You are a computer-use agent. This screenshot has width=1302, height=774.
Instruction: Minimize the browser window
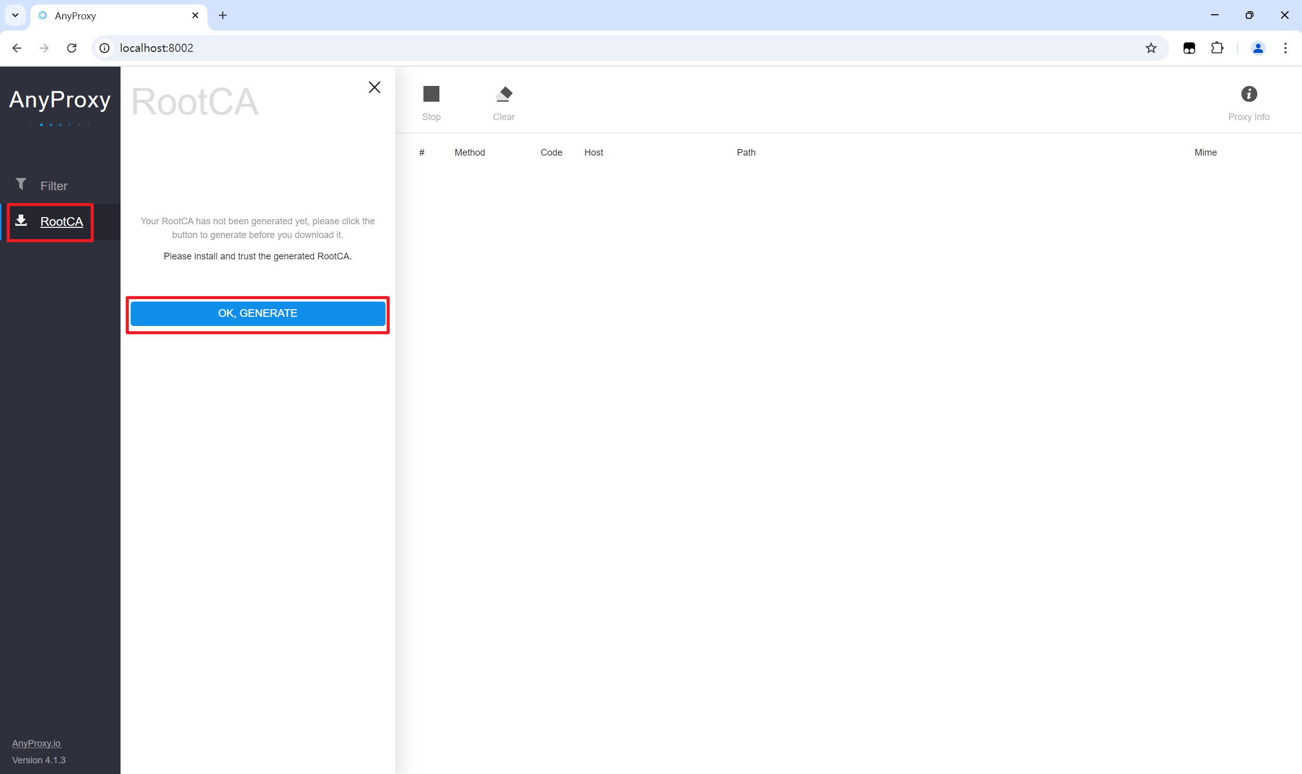coord(1215,15)
